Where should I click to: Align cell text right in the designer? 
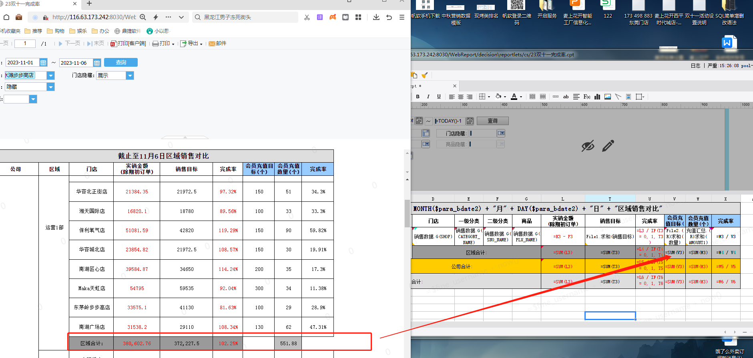[470, 97]
